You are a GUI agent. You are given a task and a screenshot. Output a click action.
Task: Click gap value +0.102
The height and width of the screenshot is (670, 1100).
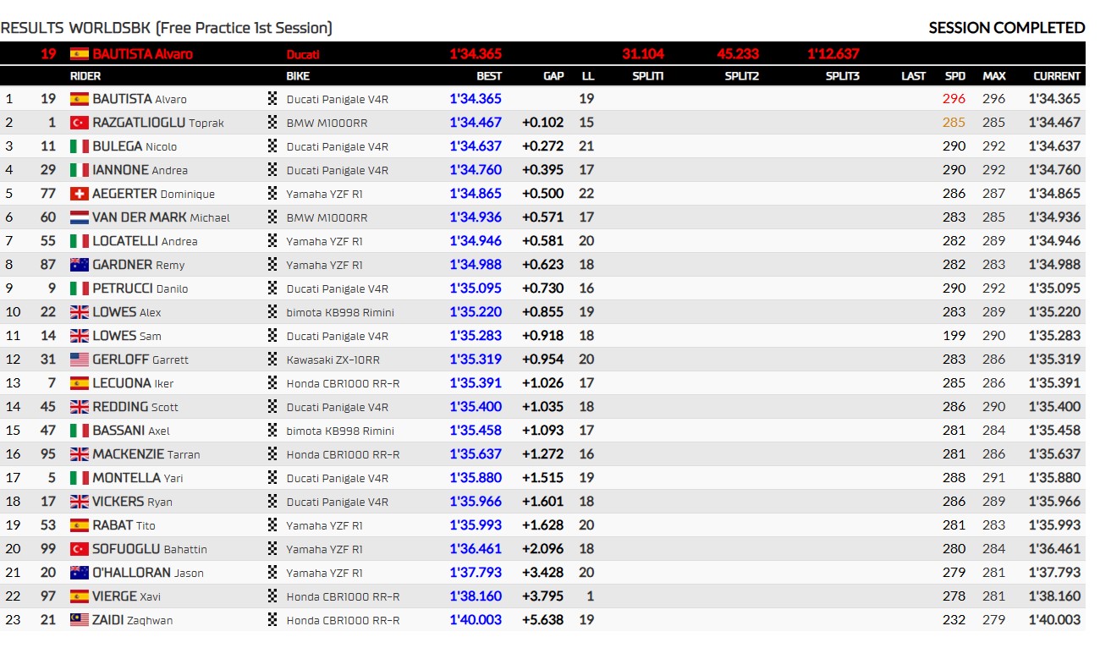pyautogui.click(x=543, y=123)
